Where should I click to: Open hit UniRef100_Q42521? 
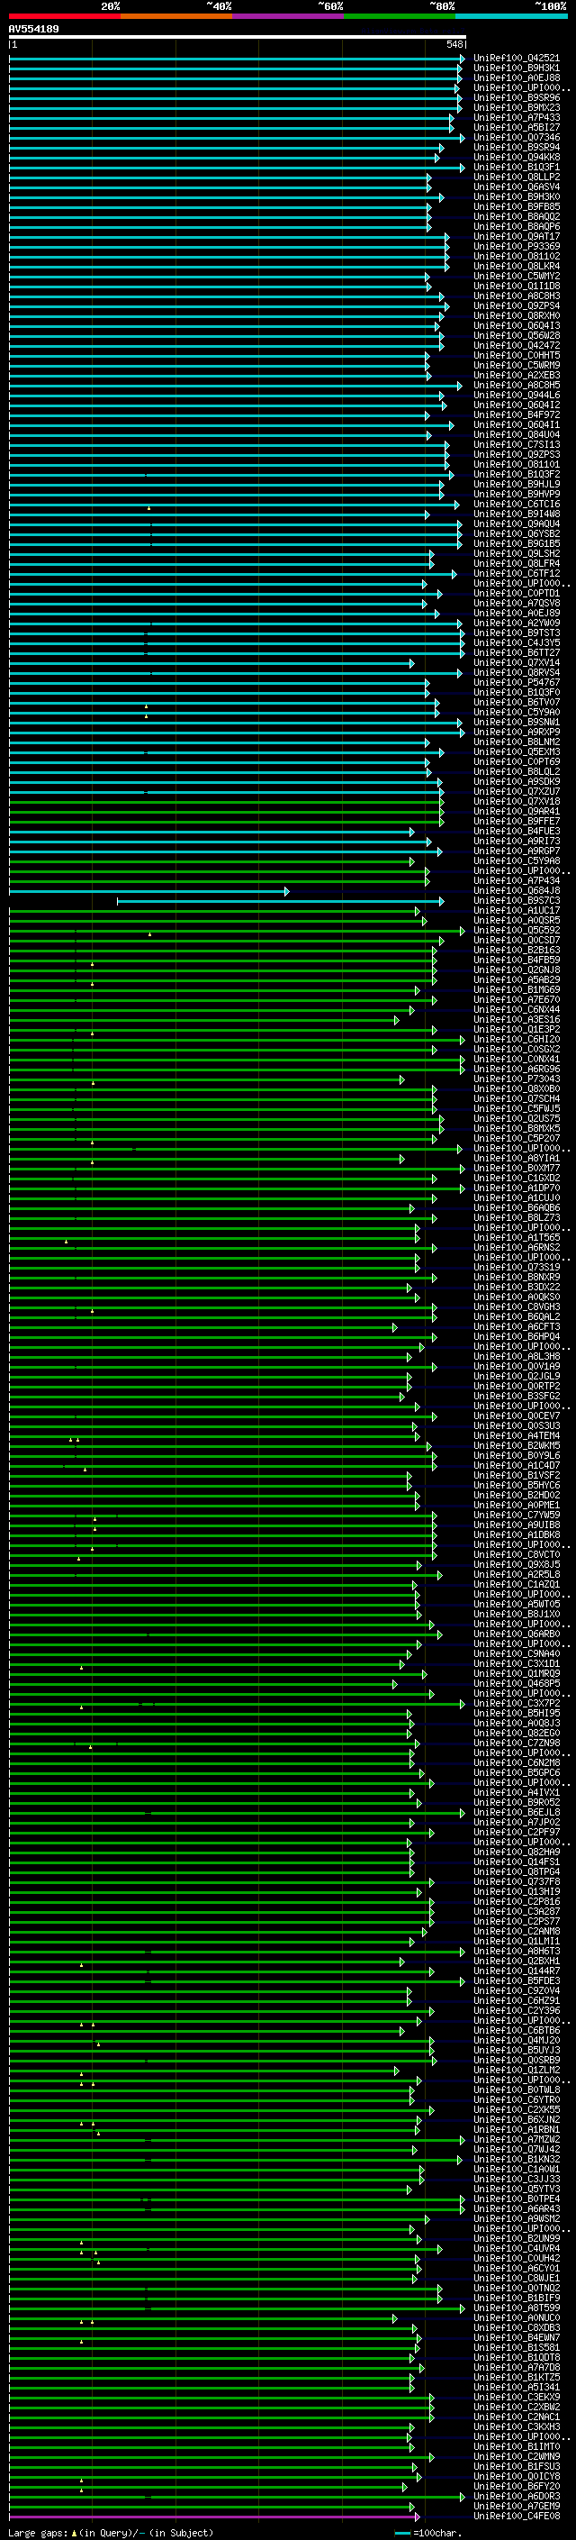(x=516, y=59)
